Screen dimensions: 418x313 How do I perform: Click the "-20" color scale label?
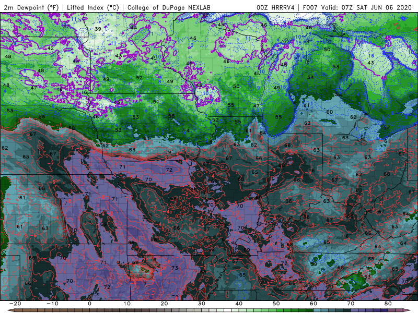point(15,304)
